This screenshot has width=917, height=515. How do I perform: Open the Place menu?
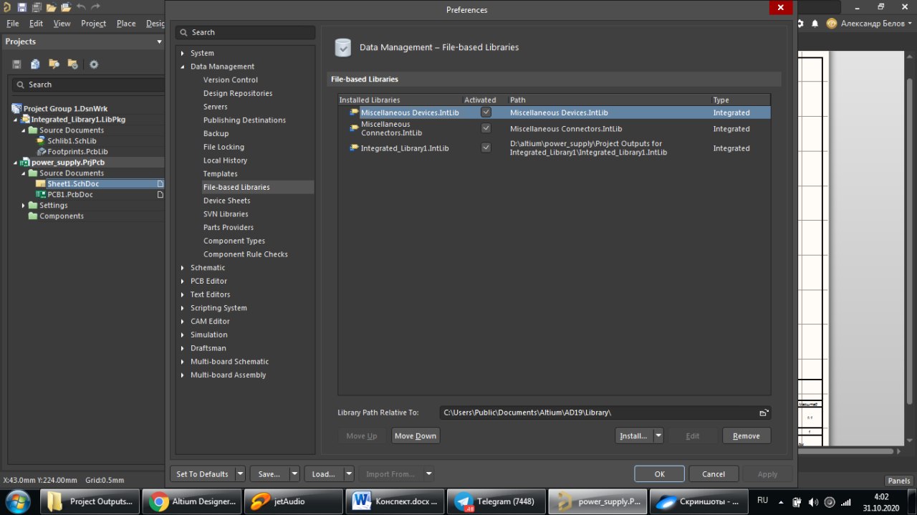coord(126,23)
